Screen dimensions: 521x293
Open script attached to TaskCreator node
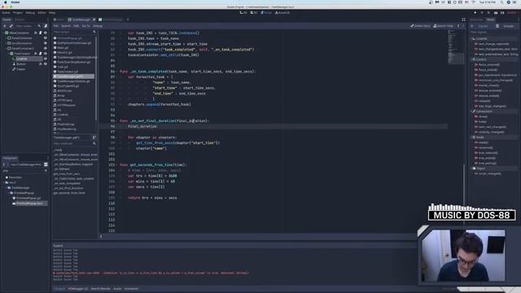coord(41,54)
